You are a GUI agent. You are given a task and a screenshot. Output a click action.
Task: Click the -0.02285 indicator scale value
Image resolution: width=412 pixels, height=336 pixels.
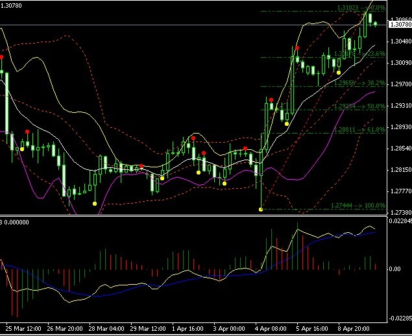click(x=400, y=318)
